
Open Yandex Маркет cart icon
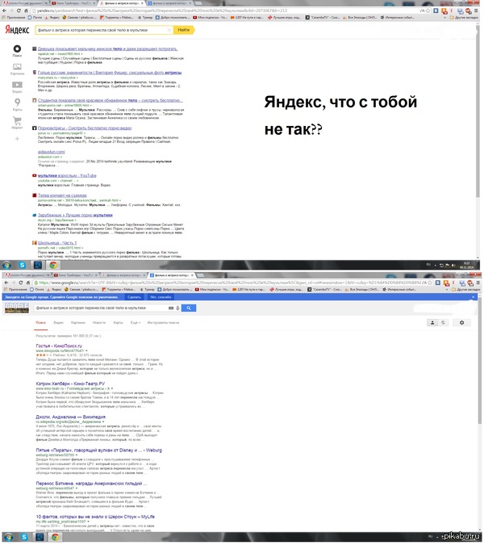[x=17, y=120]
